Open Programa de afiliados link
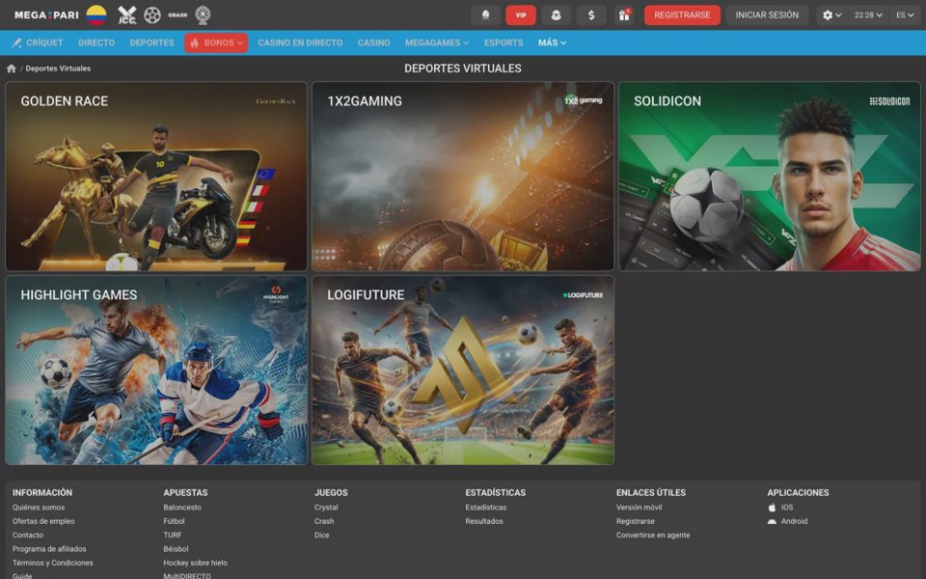The image size is (926, 579). point(49,549)
